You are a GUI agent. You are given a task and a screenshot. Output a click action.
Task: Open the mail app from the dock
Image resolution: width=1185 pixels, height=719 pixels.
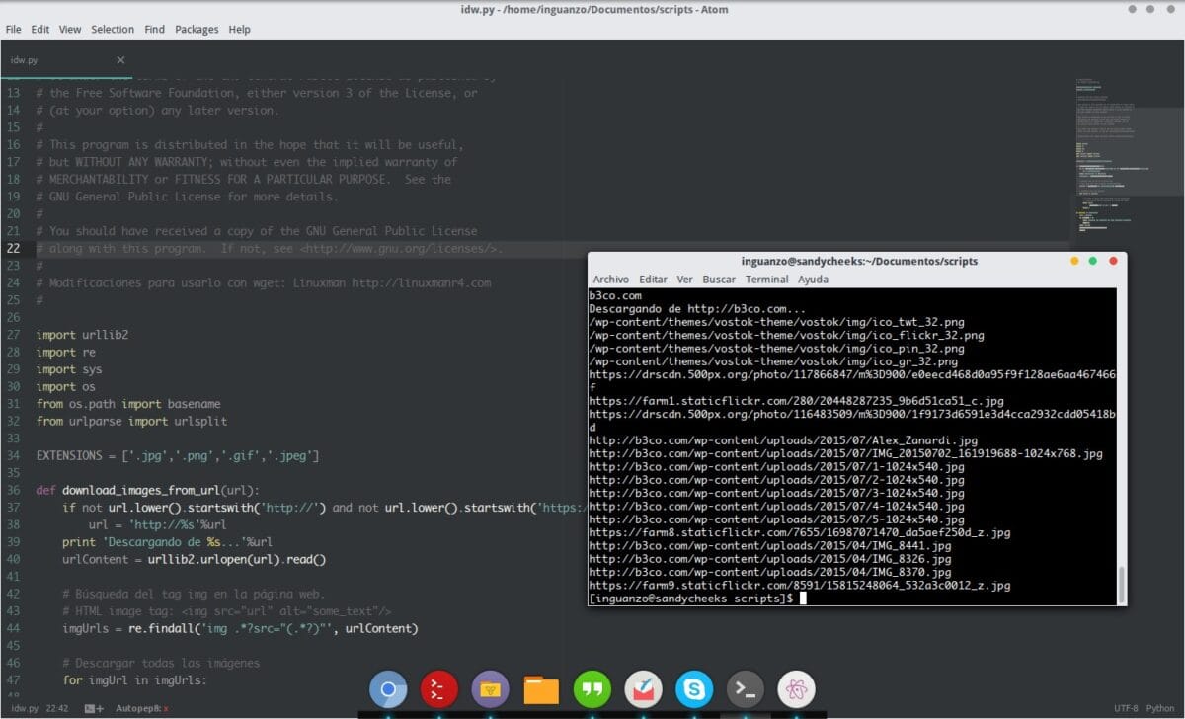(x=643, y=689)
